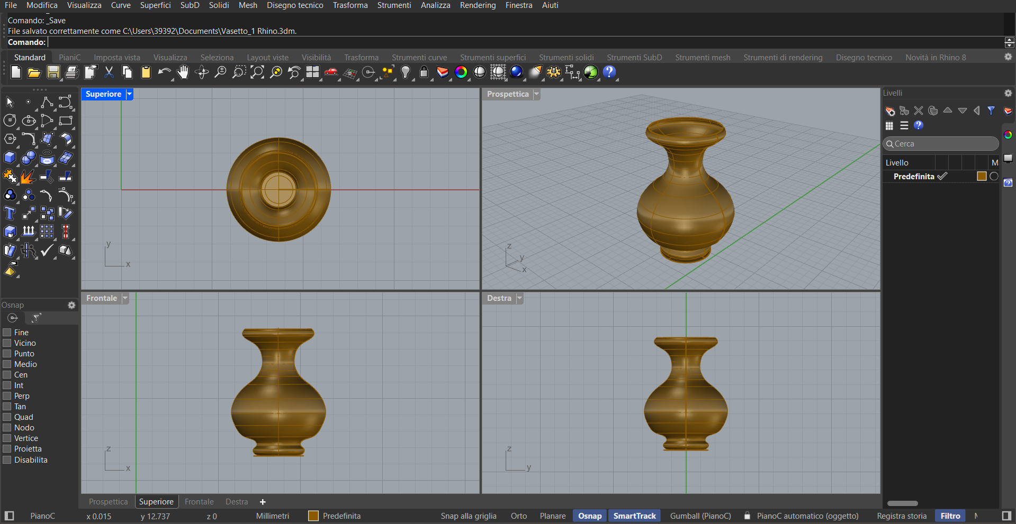Click the Zoom Extents toolbar icon

click(x=257, y=72)
